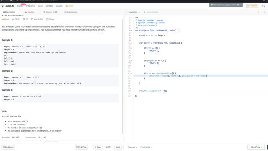
Task: Collapse the code fold at line 6
Action: pyautogui.click(x=131, y=31)
